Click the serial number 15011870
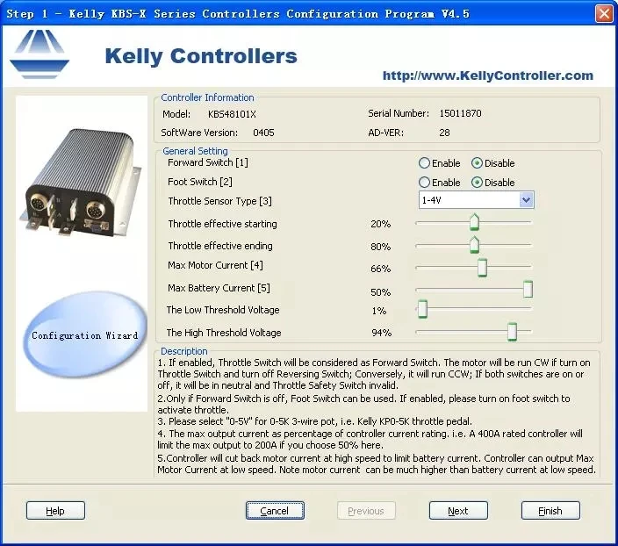 (x=460, y=113)
